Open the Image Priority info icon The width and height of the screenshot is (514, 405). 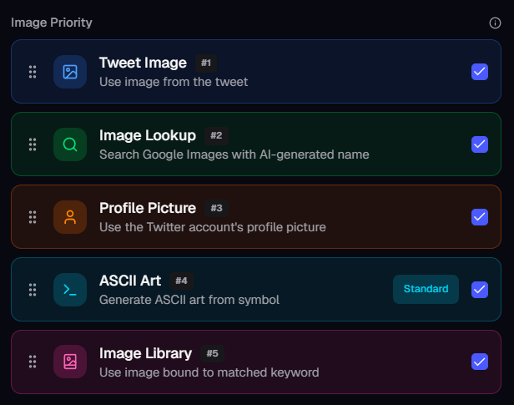point(495,23)
